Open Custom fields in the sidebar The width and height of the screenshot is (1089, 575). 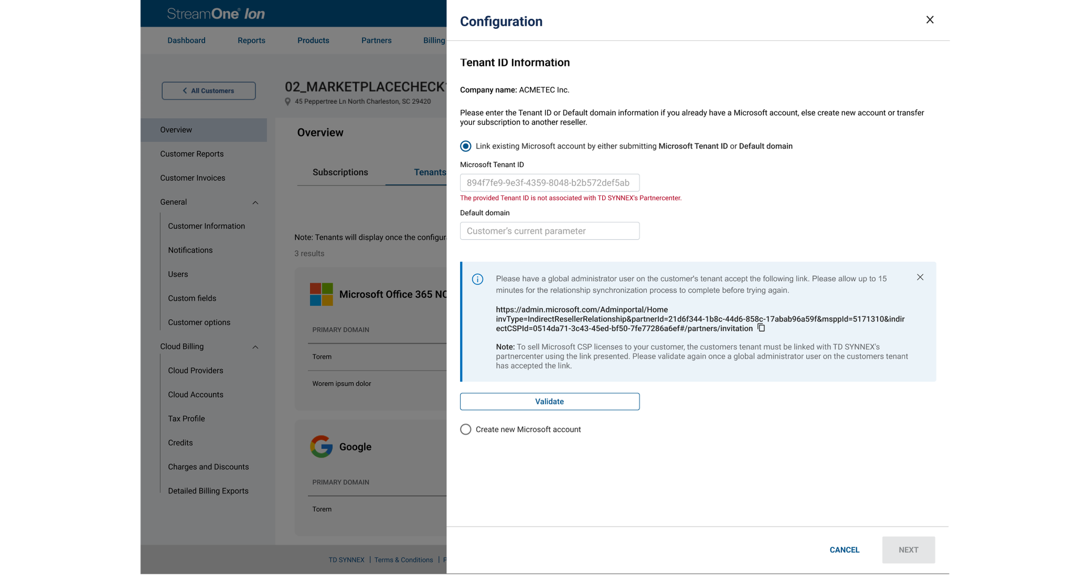(192, 298)
